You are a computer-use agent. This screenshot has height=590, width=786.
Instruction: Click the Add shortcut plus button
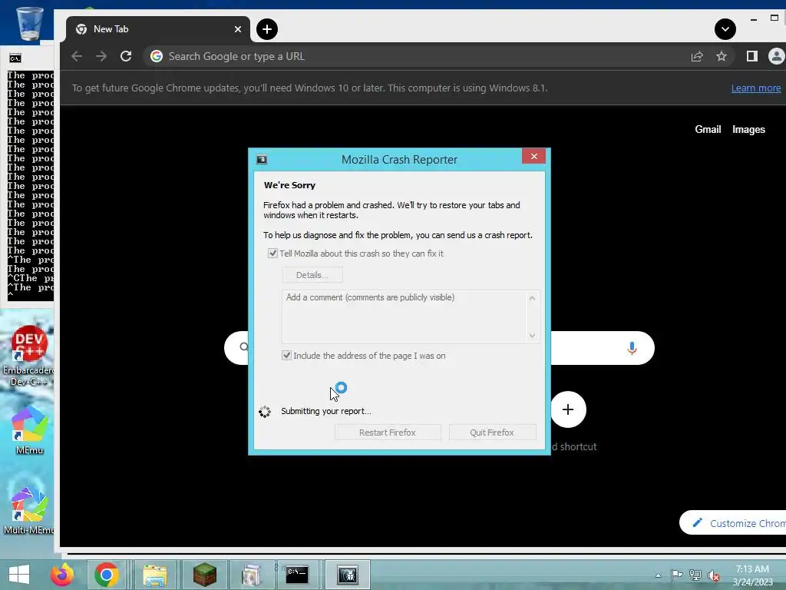tap(568, 409)
